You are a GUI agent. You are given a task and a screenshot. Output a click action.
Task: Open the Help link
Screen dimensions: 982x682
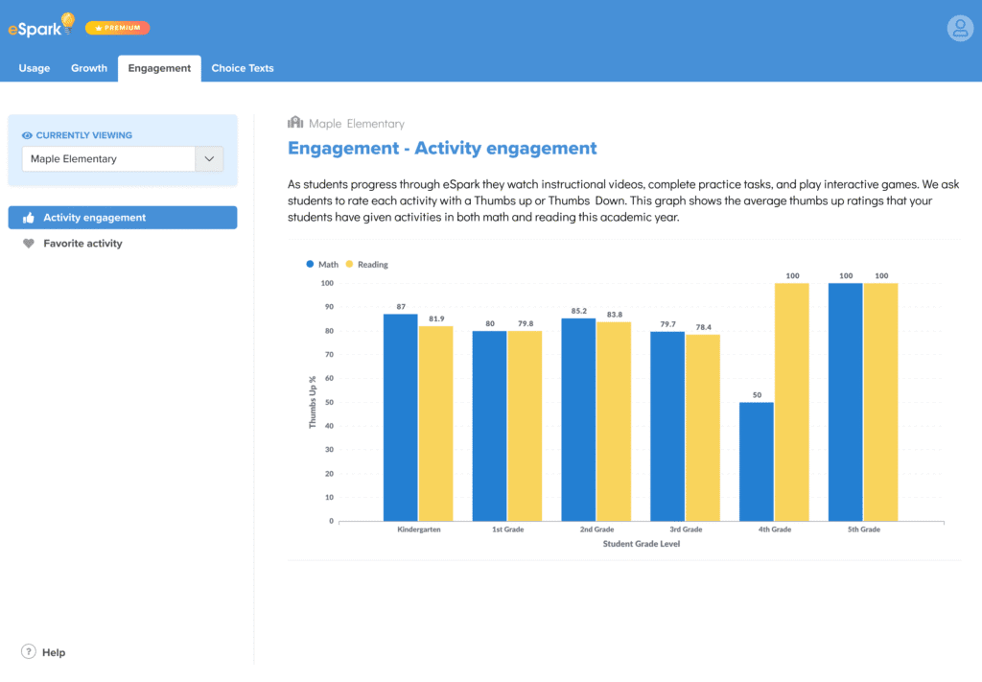[x=54, y=652]
